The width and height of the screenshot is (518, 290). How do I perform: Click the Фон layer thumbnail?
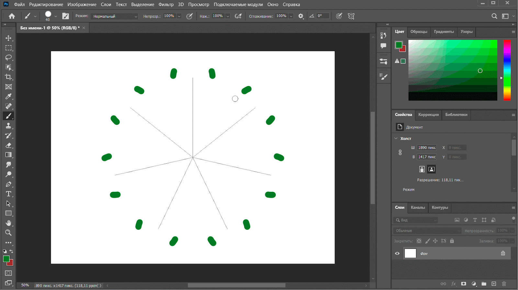410,253
